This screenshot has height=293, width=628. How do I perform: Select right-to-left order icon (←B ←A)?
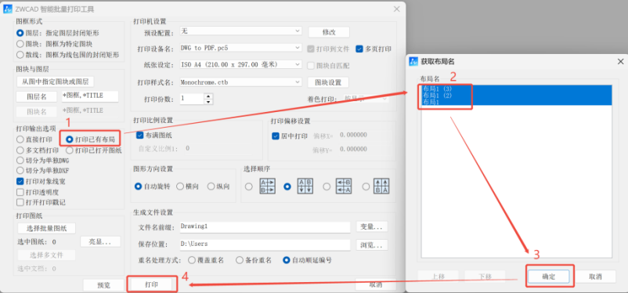coord(343,186)
